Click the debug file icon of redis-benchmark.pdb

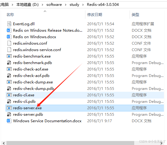(9, 62)
